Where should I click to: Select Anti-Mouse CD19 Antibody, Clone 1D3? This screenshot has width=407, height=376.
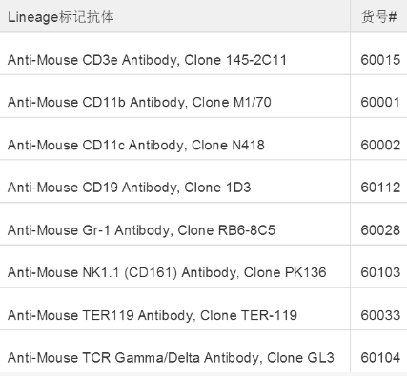point(130,188)
